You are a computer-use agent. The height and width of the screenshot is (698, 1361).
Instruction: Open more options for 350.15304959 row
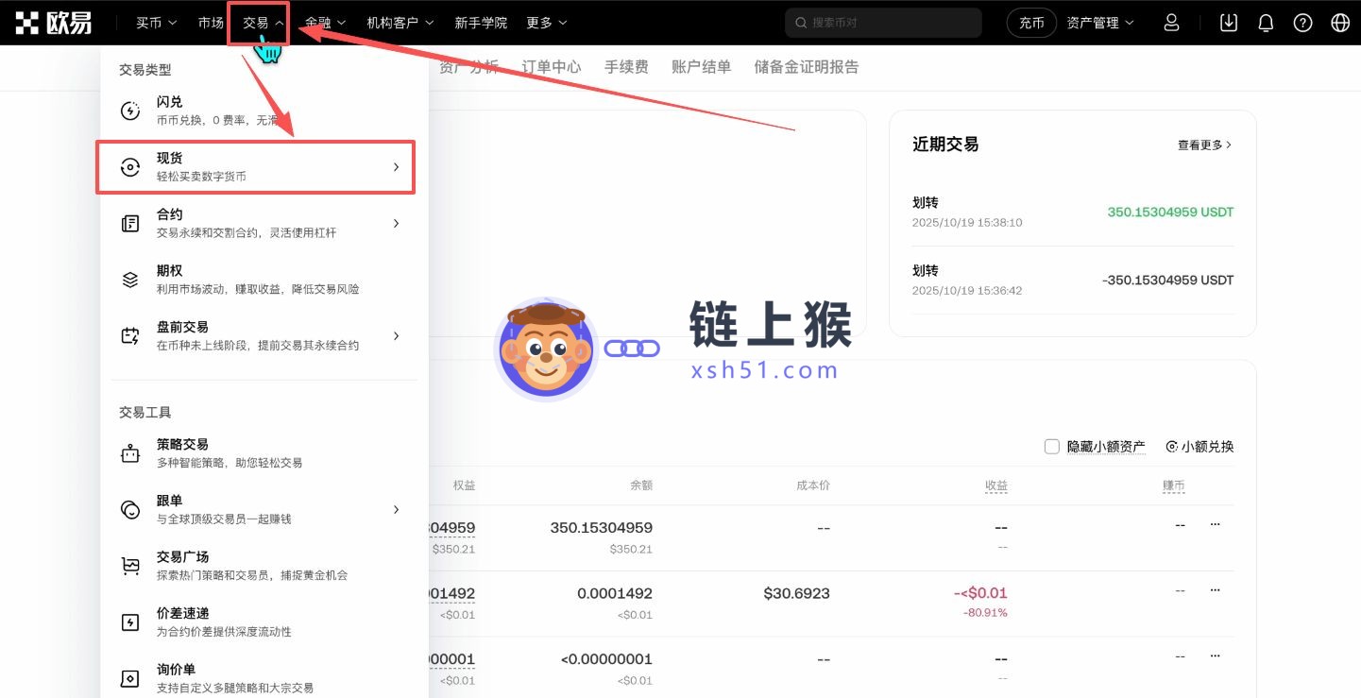1215,524
